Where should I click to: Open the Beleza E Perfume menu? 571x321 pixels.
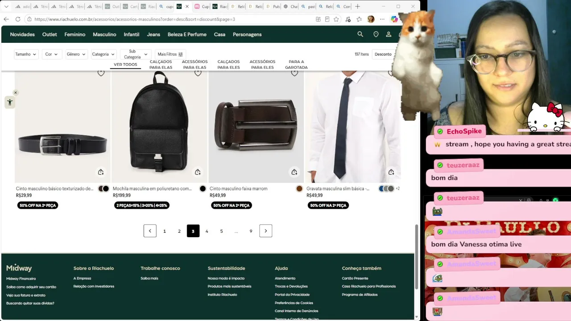(187, 34)
